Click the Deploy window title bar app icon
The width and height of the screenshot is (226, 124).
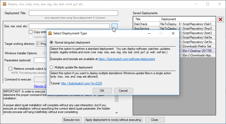pyautogui.click(x=4, y=4)
